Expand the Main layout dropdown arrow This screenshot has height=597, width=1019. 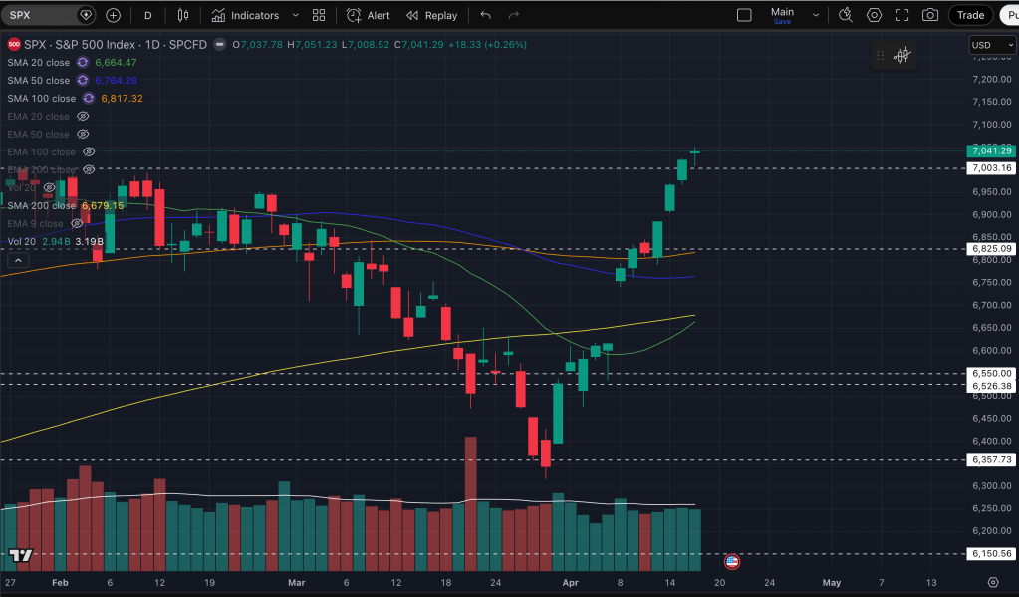click(x=816, y=15)
